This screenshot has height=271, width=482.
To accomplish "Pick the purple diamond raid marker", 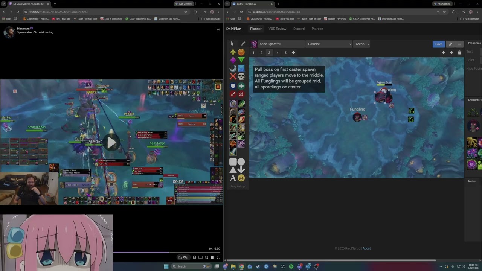I will click(233, 60).
